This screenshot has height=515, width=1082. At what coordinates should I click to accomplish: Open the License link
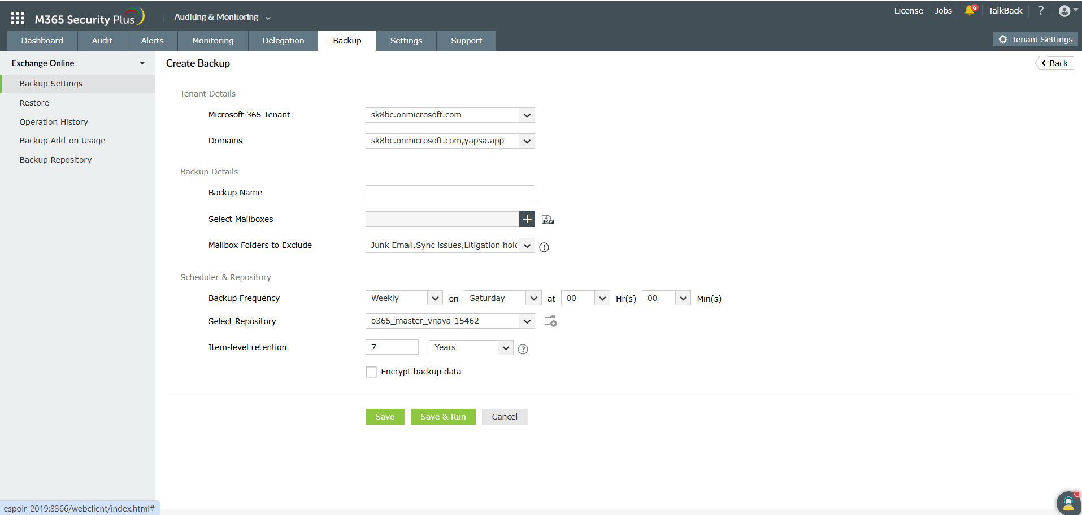pyautogui.click(x=909, y=11)
